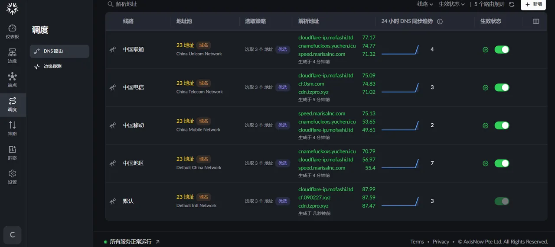Open the external link icon after 所有服务正常运行

pyautogui.click(x=157, y=242)
